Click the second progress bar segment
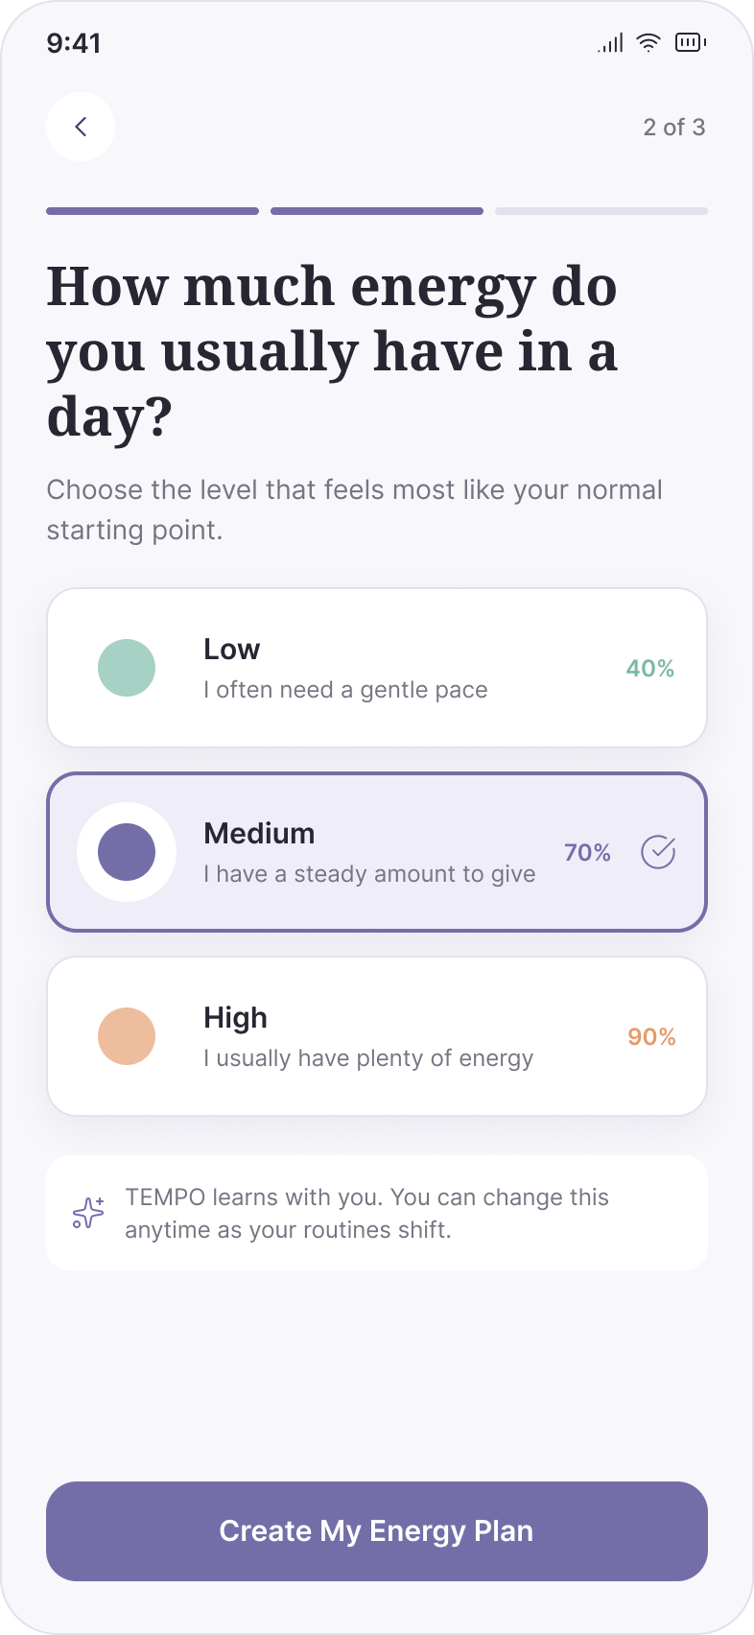This screenshot has height=1635, width=754. click(x=377, y=211)
